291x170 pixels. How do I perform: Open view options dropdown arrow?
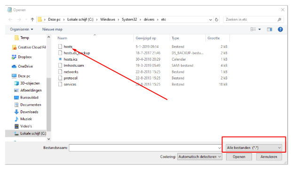pyautogui.click(x=260, y=30)
